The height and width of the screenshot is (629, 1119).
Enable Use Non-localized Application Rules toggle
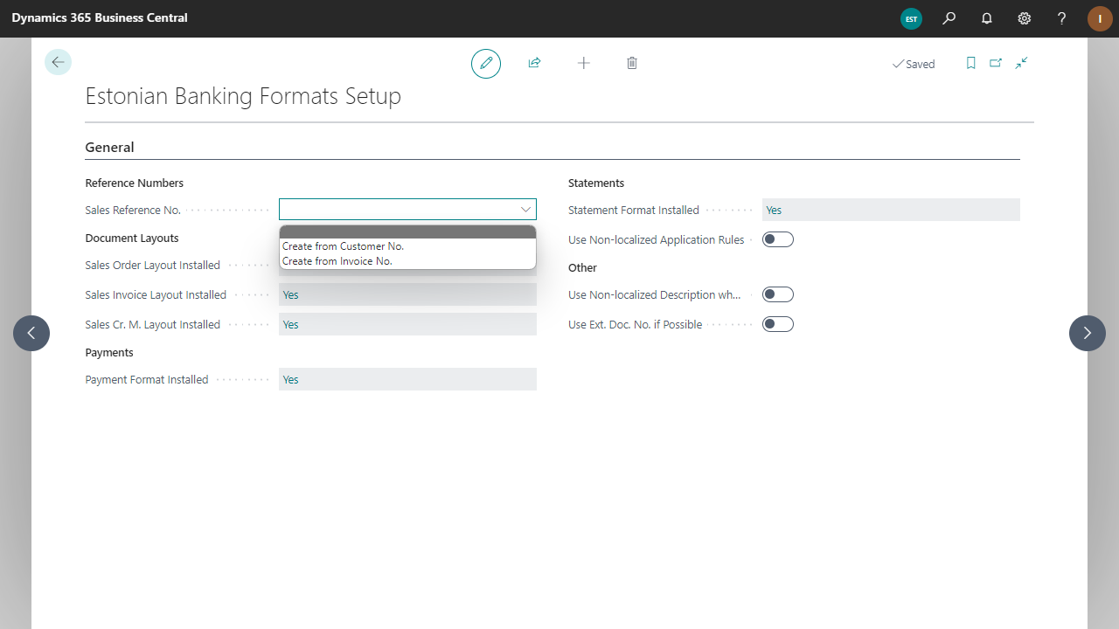777,239
